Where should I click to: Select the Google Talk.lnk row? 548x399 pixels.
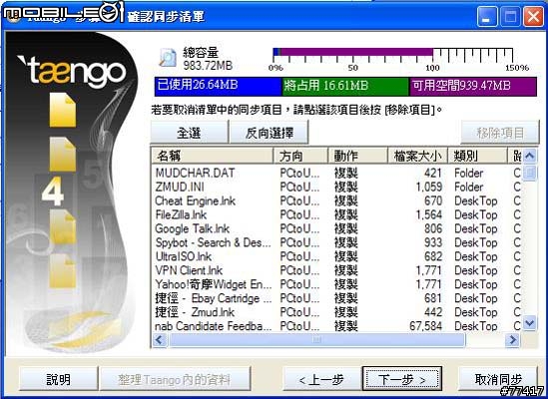pos(337,228)
